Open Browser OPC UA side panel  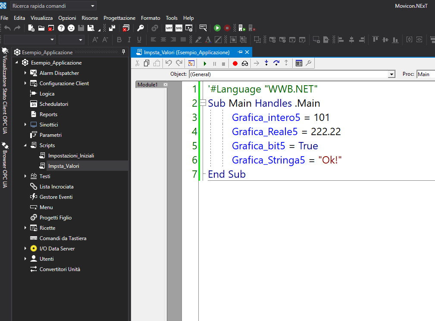coord(5,165)
